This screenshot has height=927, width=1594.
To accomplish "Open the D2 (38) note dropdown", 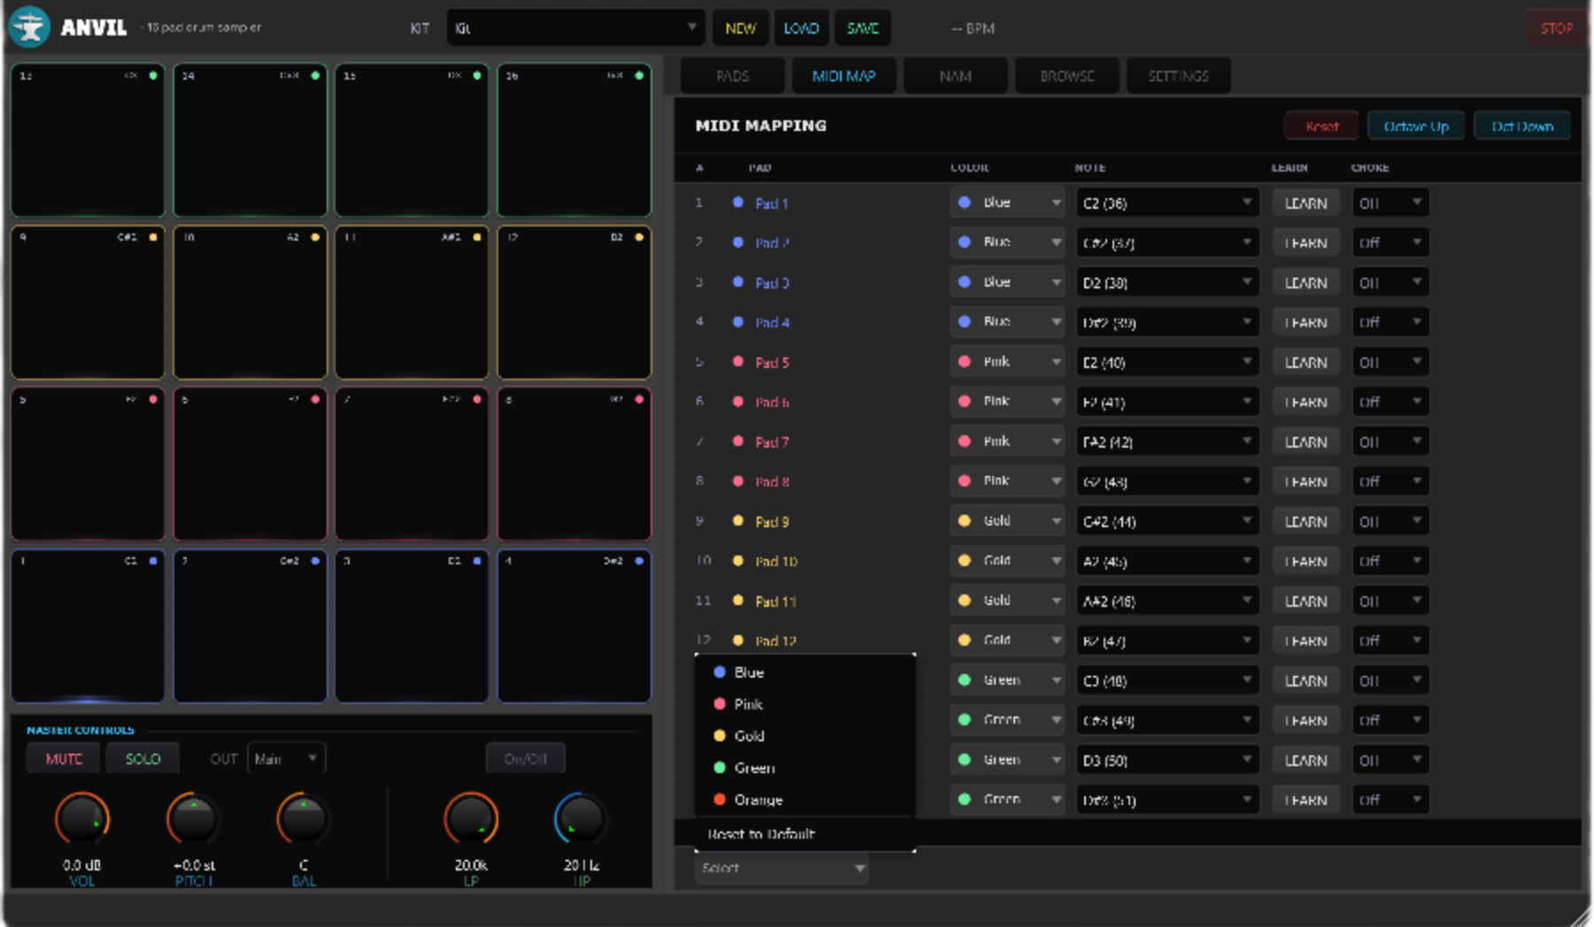I will tap(1167, 282).
